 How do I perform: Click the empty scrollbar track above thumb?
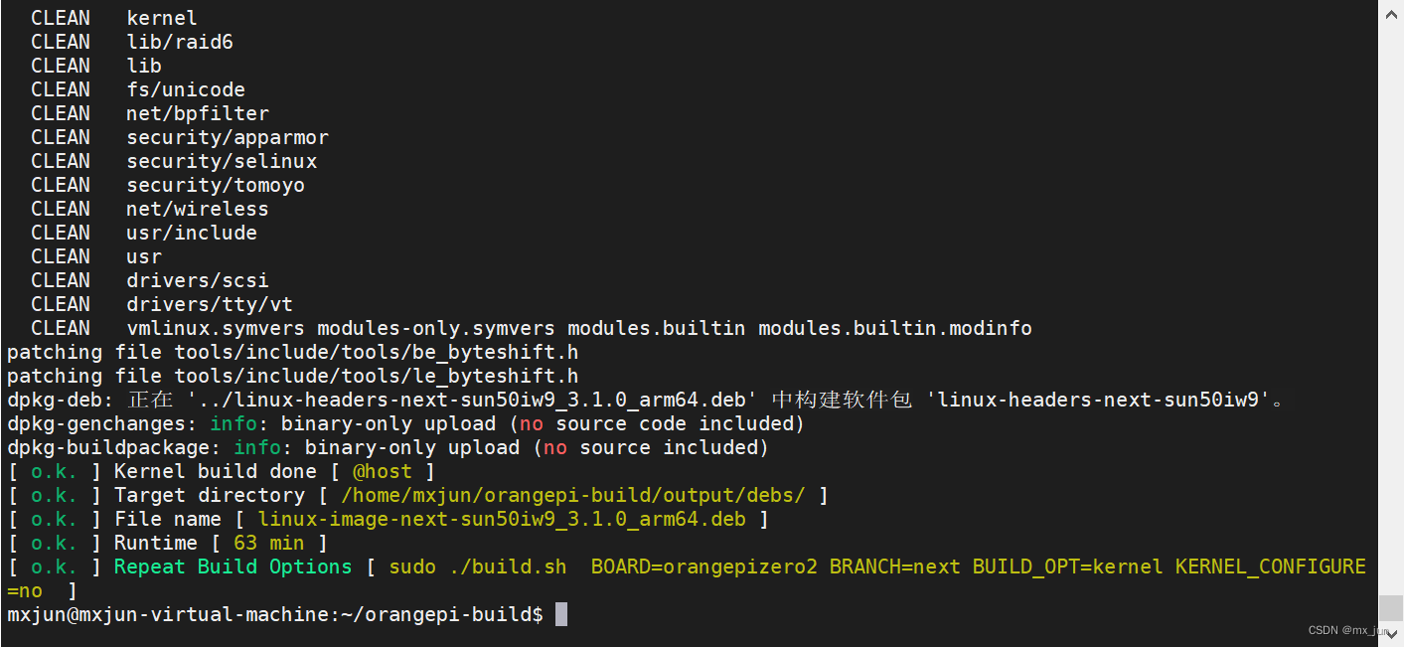click(x=1390, y=308)
